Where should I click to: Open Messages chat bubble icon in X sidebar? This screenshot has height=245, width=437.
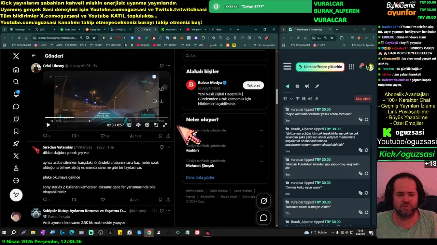click(16, 107)
